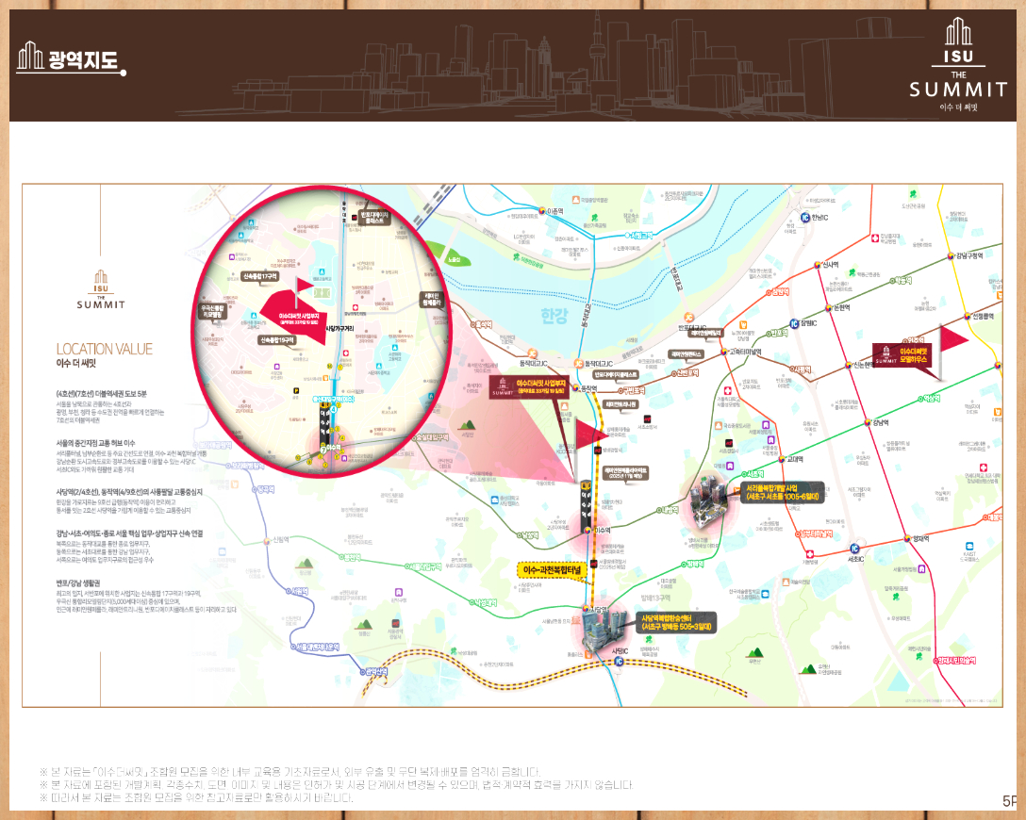Click the 신속통합17구역 tag in the circle
The image size is (1026, 820).
(x=260, y=276)
